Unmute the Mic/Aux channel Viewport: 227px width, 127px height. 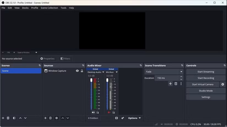click(x=109, y=112)
